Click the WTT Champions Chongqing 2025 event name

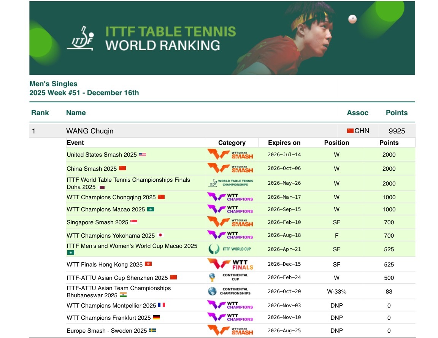click(111, 197)
